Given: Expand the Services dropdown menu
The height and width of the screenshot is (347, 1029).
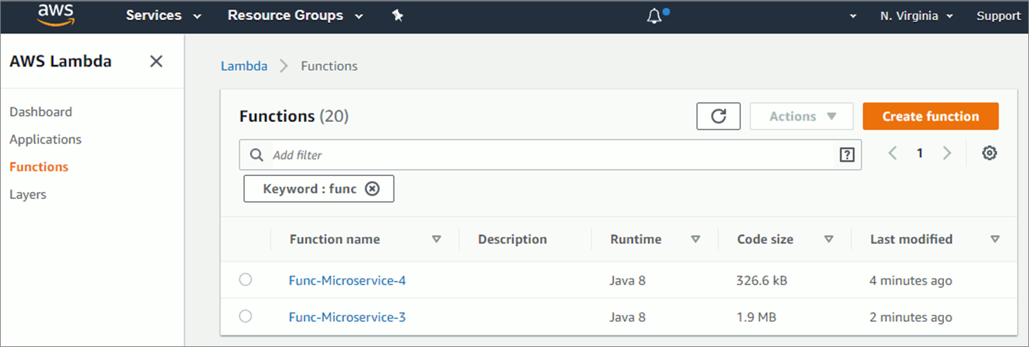Looking at the screenshot, I should [163, 15].
